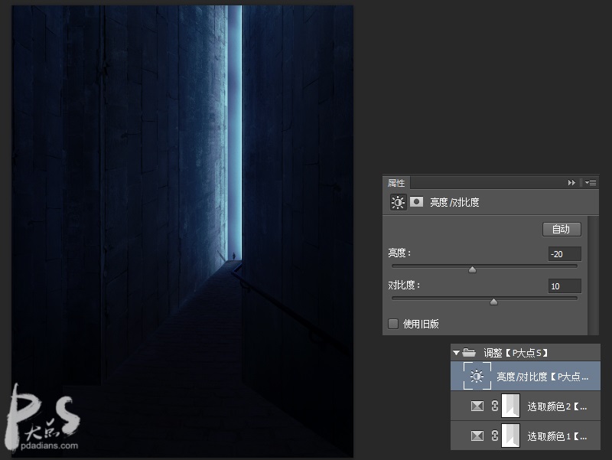The image size is (612, 460).
Task: Click the 亮度 slider handle
Action: click(x=472, y=269)
